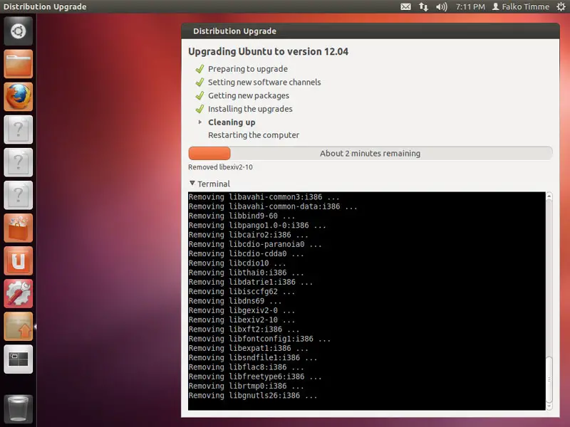
Task: Click terminal line 'Removing libfreetype6:i386'
Action: pos(255,376)
